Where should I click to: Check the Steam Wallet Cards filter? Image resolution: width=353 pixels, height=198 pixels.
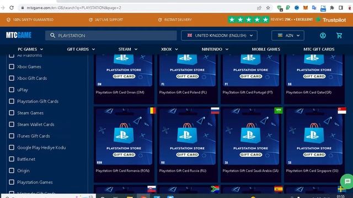tap(12, 124)
